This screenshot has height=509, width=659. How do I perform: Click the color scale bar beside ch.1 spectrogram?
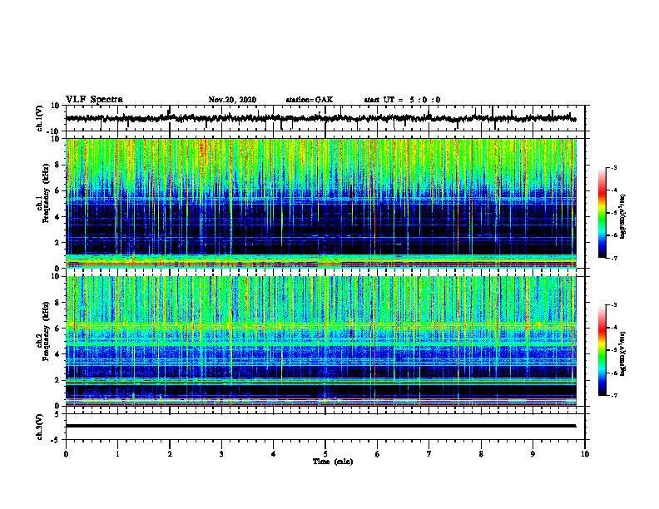pos(602,213)
